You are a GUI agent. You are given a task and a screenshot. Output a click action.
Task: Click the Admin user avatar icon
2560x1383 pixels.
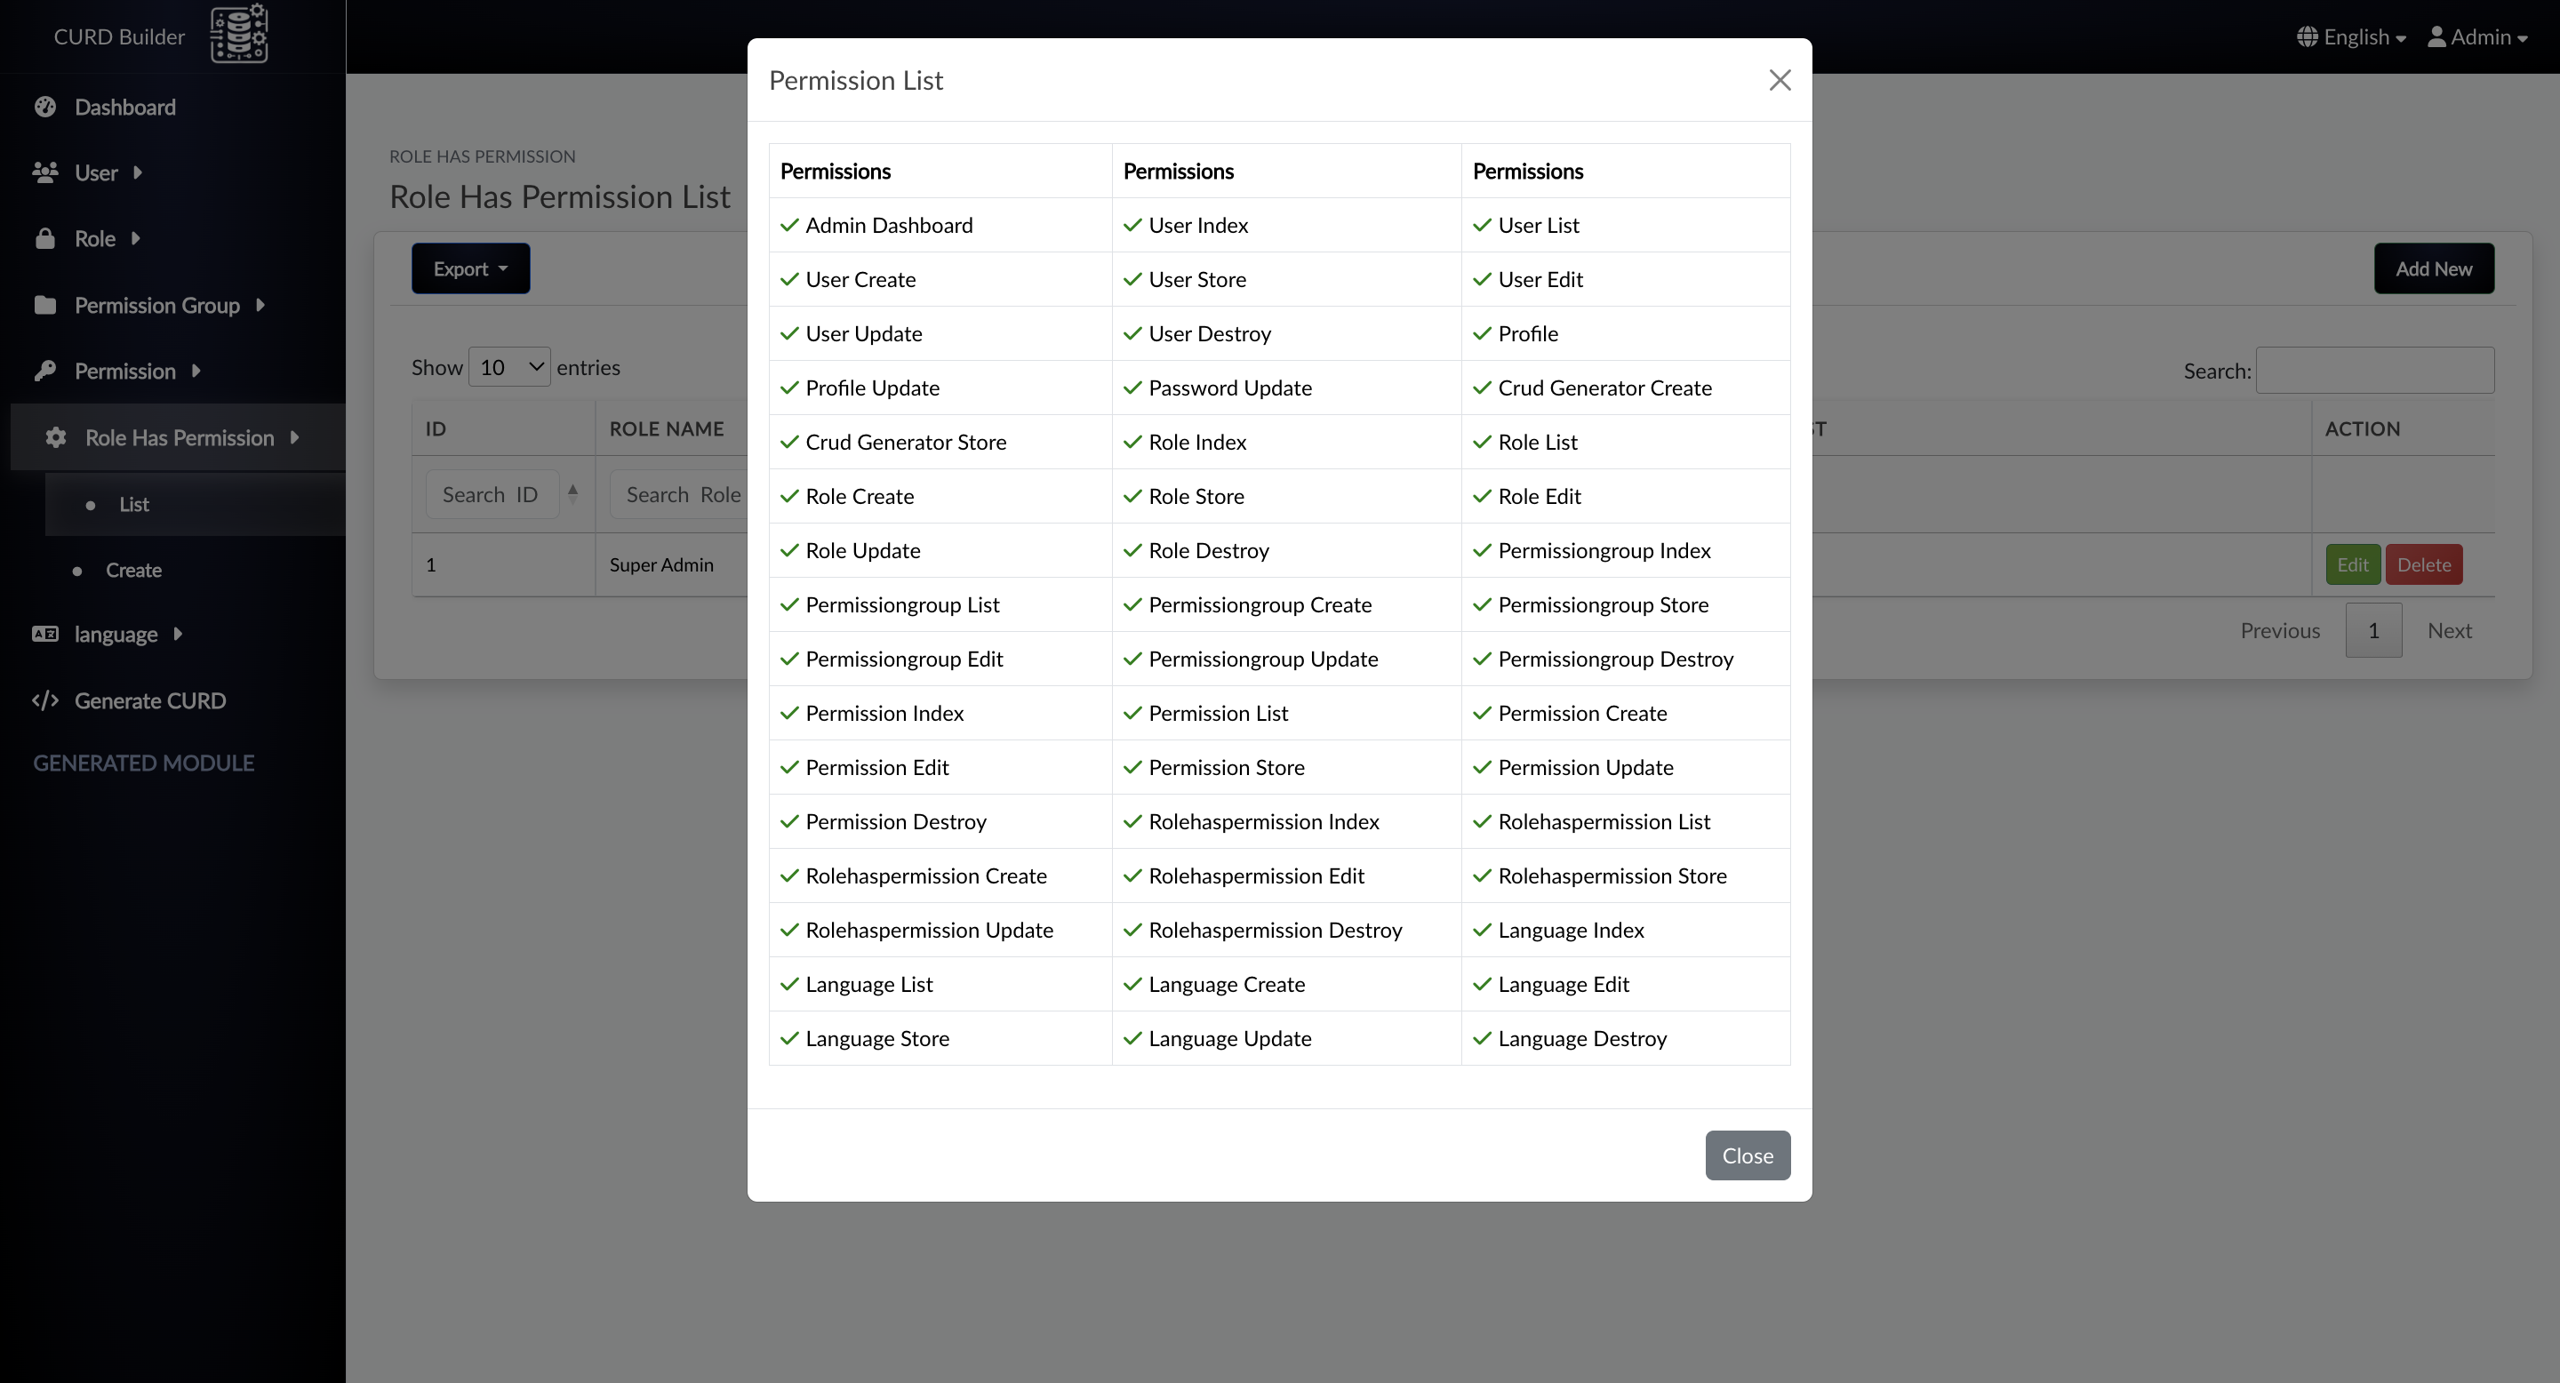tap(2436, 36)
